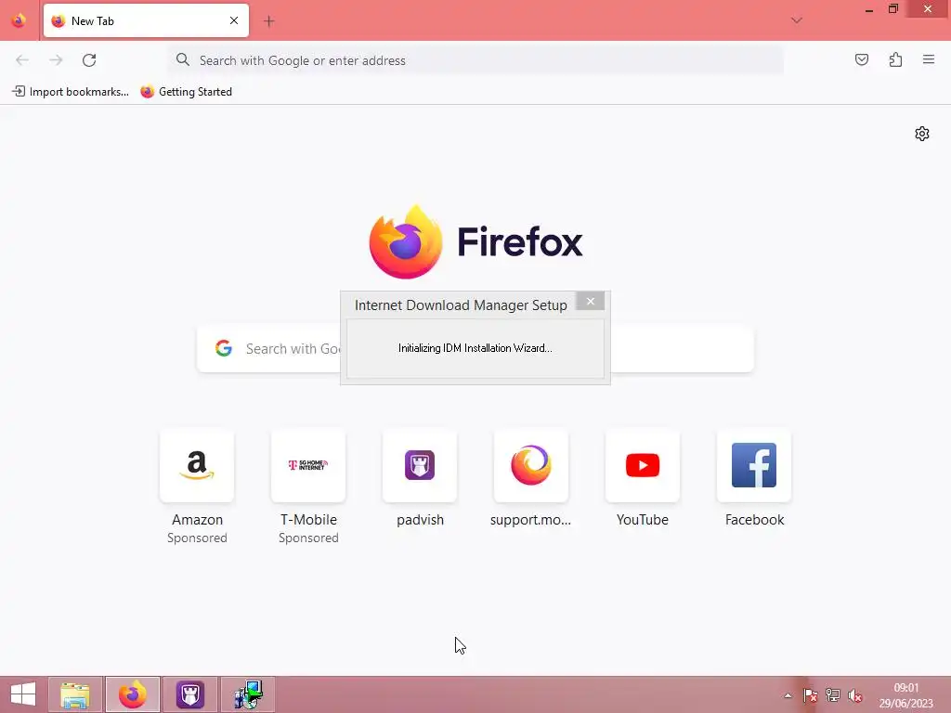Screen dimensions: 951x713
Task: Close the Internet Download Manager Setup dialog
Action: point(590,302)
